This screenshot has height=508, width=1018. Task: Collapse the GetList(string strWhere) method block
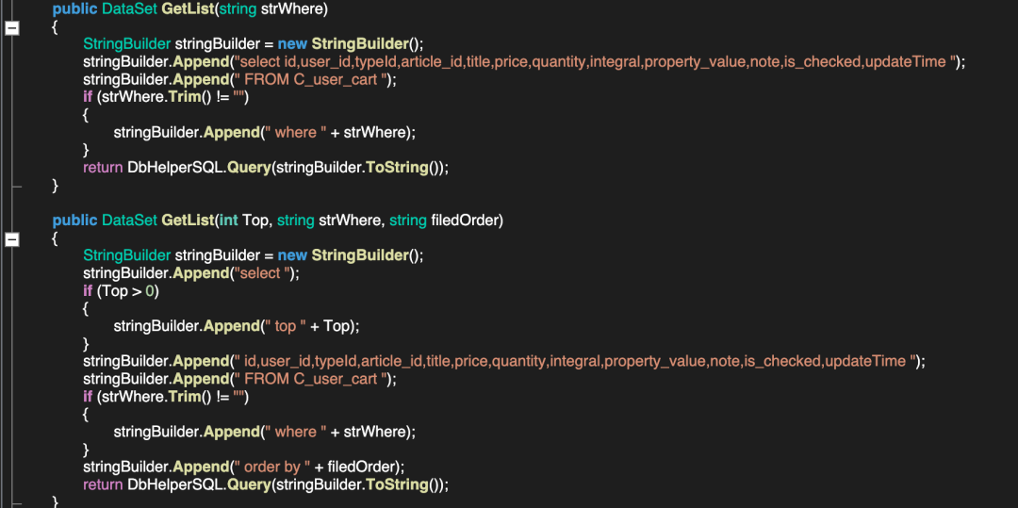(x=12, y=28)
